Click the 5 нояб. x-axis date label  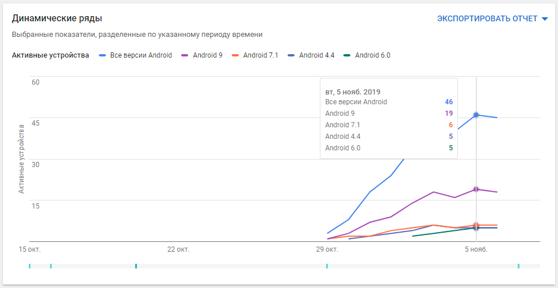[476, 249]
